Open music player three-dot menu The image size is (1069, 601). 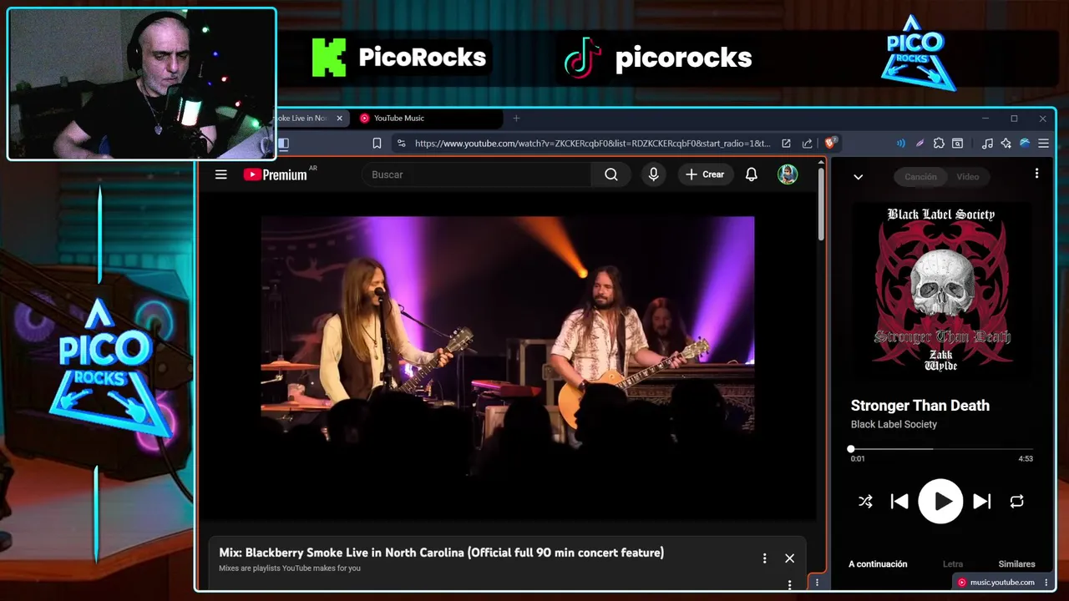(x=1036, y=174)
